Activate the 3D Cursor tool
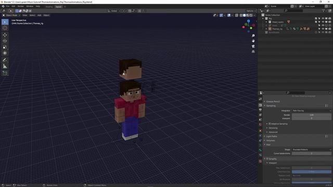Image resolution: width=333 pixels, height=187 pixels. (x=5, y=28)
